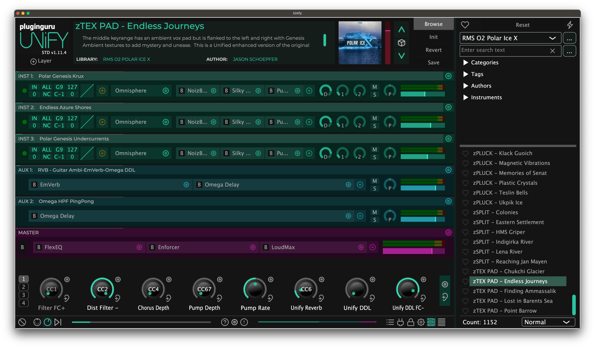Click the lock icon in bottom toolbar
The width and height of the screenshot is (595, 348).
411,322
